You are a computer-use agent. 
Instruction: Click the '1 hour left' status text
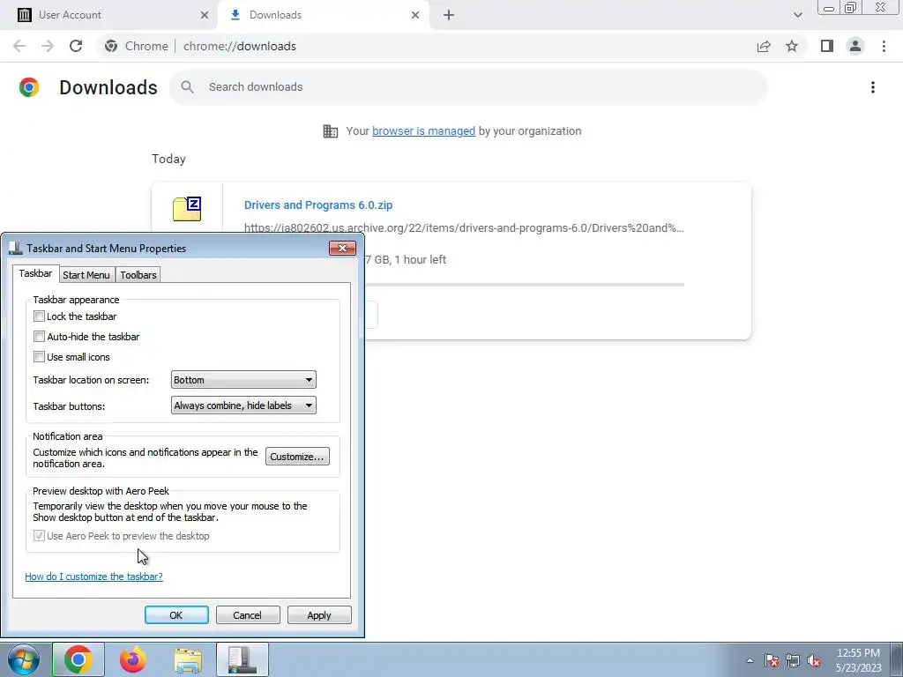point(421,260)
